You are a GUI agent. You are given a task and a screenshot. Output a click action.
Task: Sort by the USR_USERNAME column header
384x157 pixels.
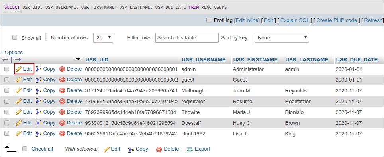point(204,59)
